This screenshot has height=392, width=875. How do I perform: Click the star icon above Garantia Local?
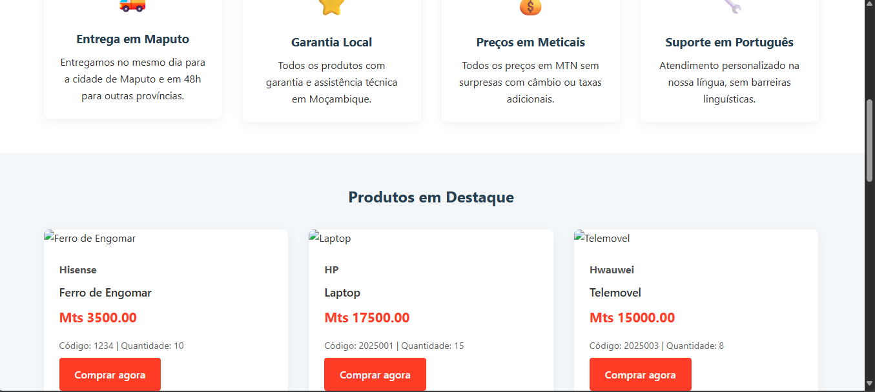(x=332, y=6)
